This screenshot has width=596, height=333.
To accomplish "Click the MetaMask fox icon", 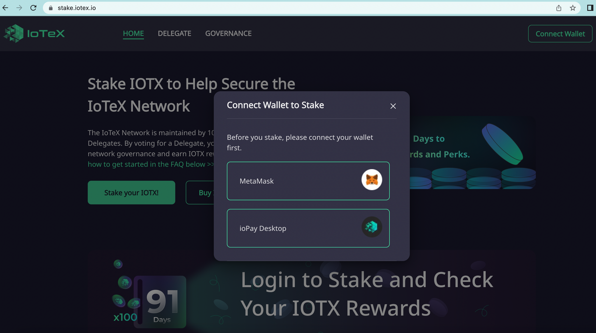I will click(371, 180).
